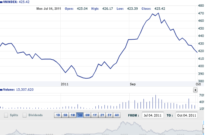Select the 1D time range

(x=58, y=115)
